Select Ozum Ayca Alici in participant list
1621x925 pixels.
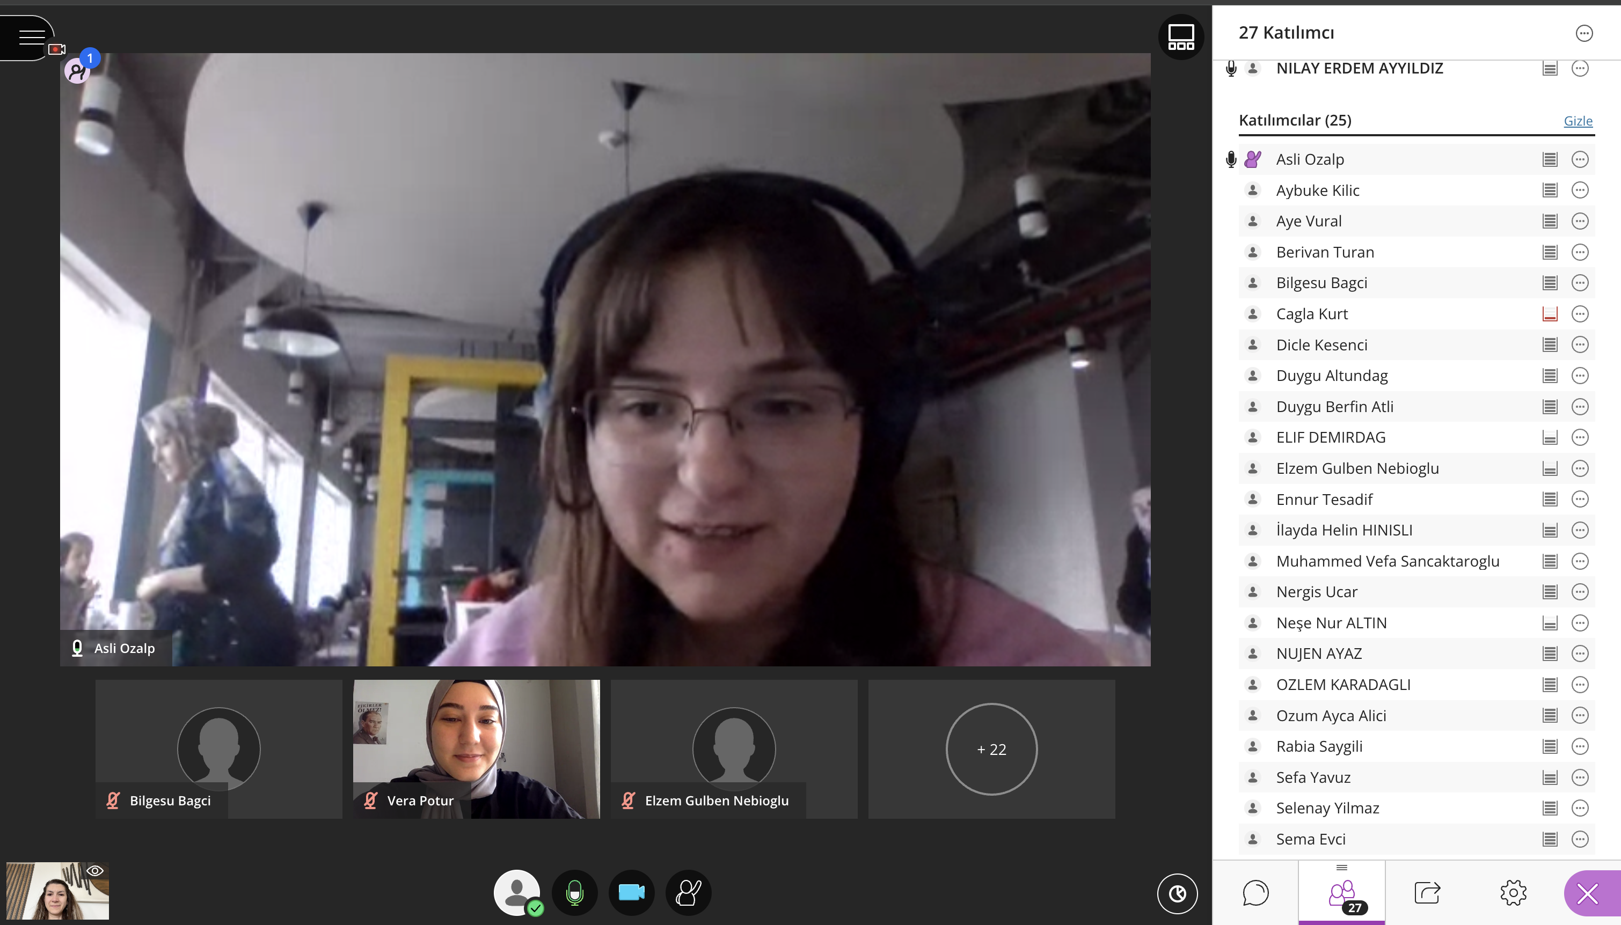1416,715
